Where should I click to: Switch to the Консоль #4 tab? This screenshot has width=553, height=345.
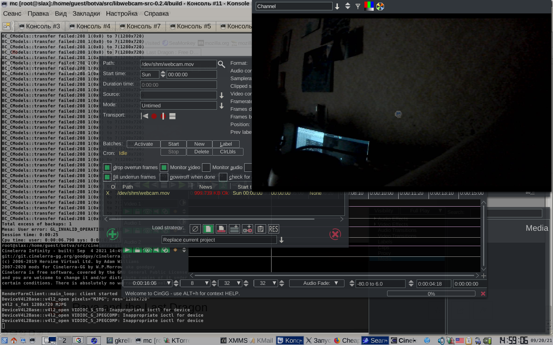point(89,26)
